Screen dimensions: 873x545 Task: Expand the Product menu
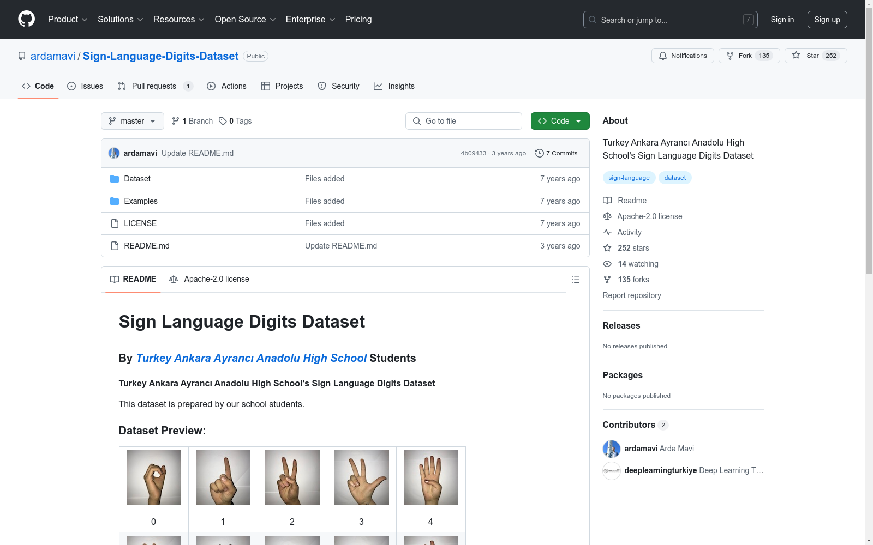68,20
